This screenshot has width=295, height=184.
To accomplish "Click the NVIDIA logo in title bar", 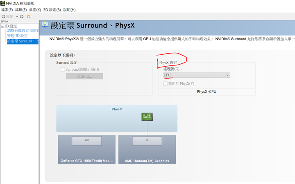I will point(2,3).
